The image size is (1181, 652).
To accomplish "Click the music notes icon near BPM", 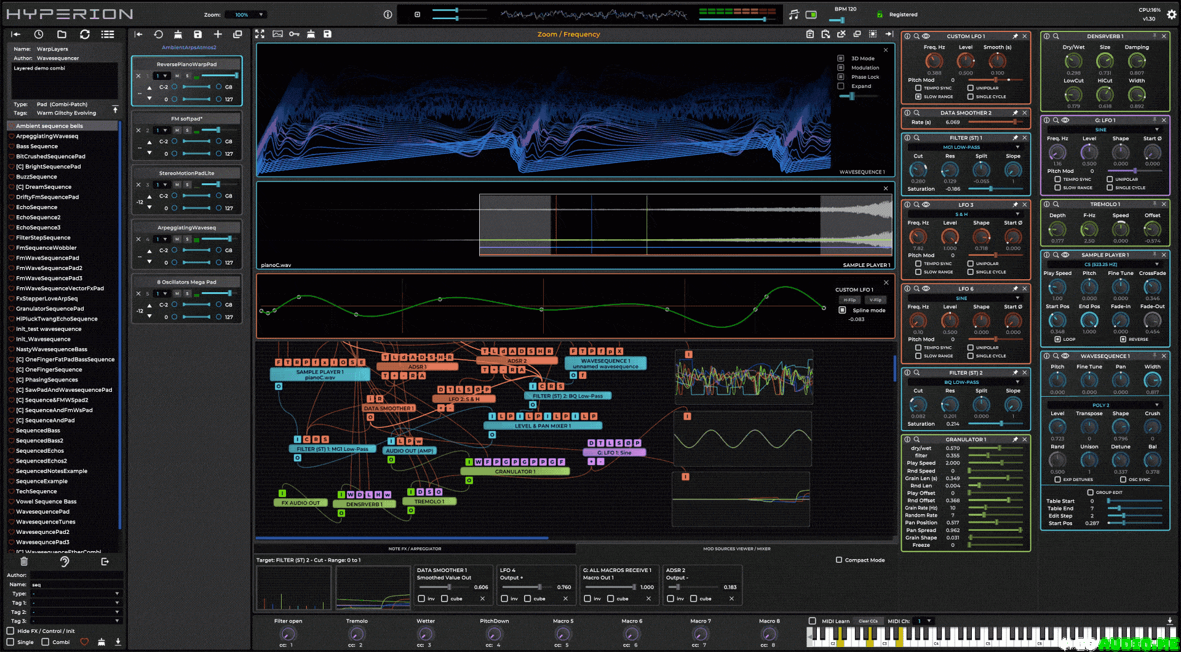I will [793, 14].
